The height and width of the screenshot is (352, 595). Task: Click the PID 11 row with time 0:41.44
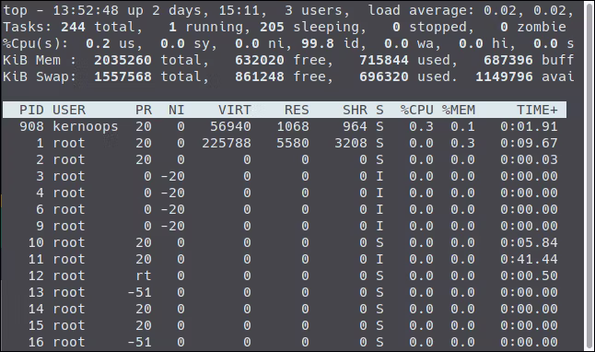point(285,259)
